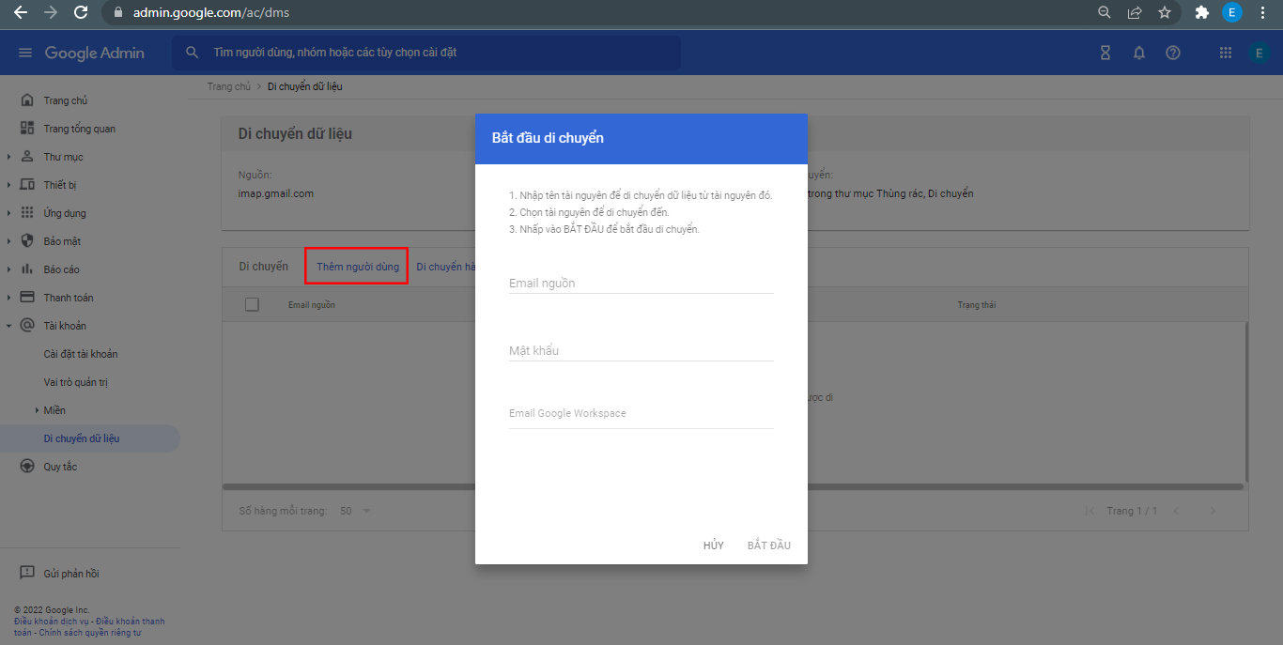The image size is (1283, 645).
Task: Toggle the Google Admin hamburger menu
Action: 25,53
